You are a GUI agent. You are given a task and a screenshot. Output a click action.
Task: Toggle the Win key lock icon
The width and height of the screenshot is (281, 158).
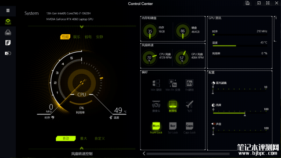pyautogui.click(x=156, y=83)
